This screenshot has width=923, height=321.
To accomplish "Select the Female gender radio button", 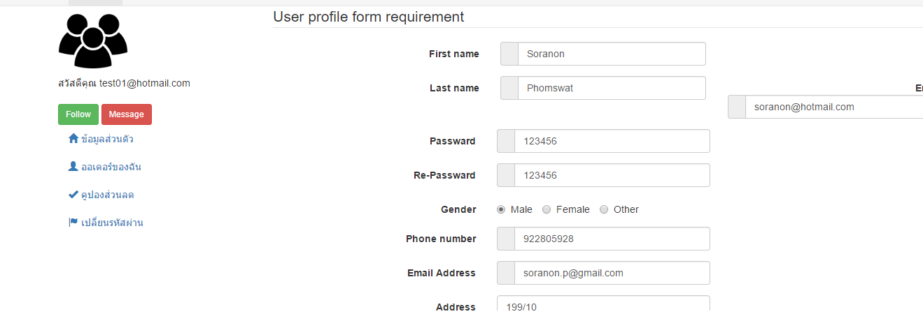I will pyautogui.click(x=547, y=209).
